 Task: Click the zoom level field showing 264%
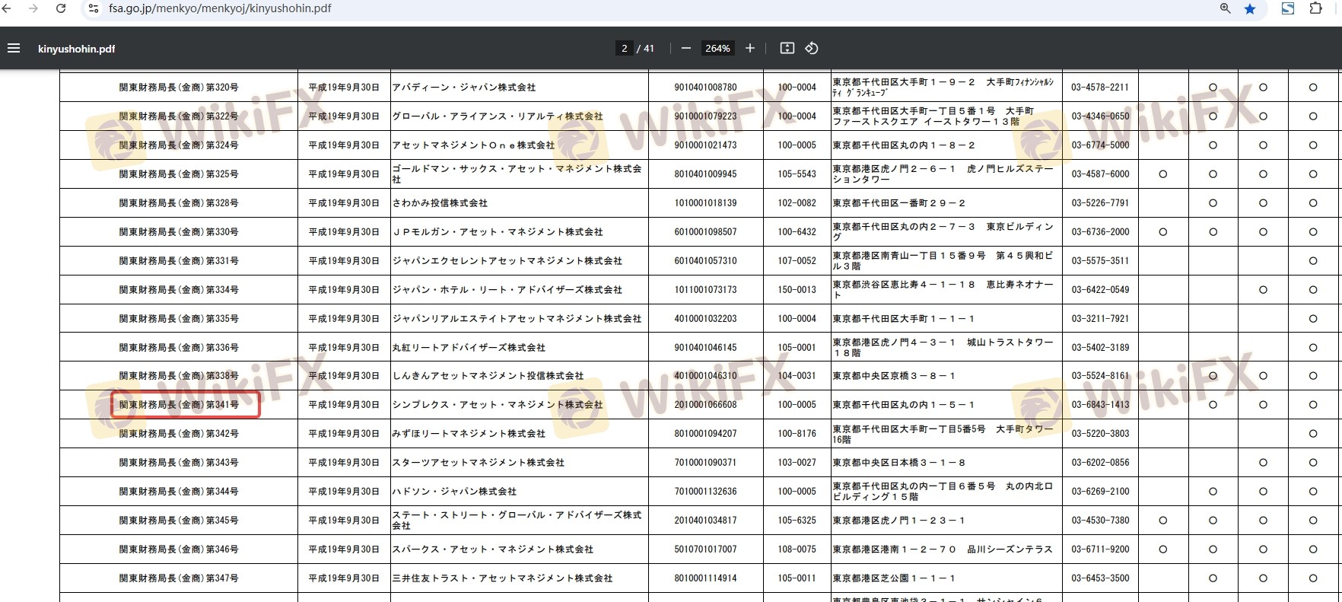717,48
